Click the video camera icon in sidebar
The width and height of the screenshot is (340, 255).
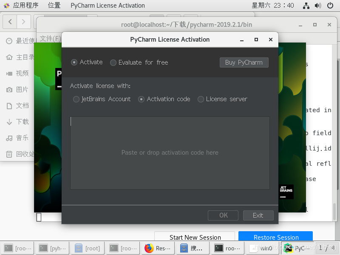[x=9, y=74]
